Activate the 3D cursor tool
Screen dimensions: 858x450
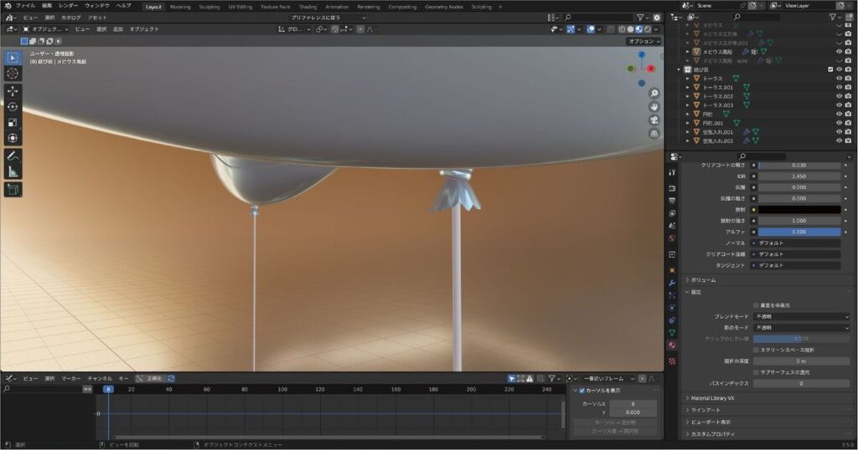click(x=13, y=74)
